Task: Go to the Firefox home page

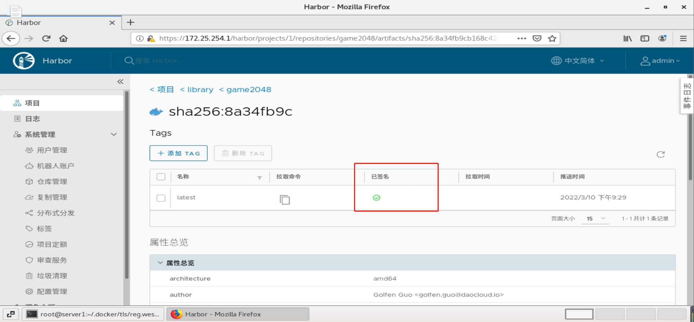Action: coord(63,38)
